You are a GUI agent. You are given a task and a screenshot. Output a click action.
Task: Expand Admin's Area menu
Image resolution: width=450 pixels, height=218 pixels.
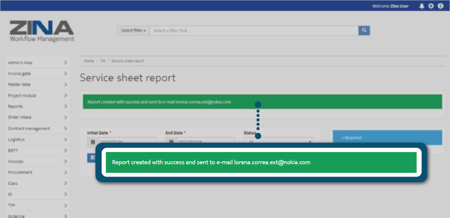(x=37, y=63)
